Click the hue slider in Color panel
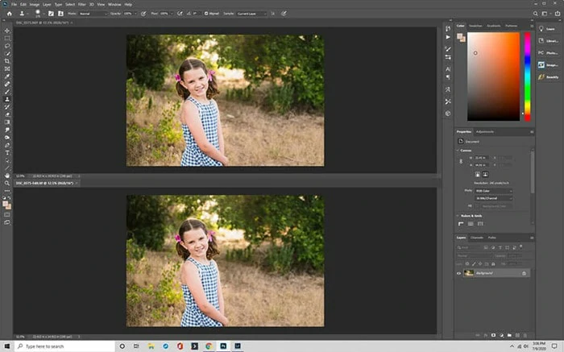The width and height of the screenshot is (564, 352). tap(527, 77)
